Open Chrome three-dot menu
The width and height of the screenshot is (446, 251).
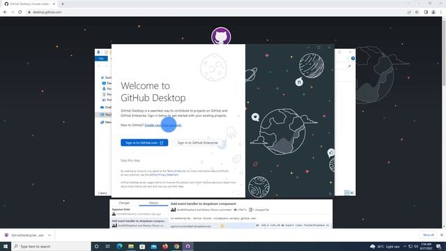(x=441, y=13)
